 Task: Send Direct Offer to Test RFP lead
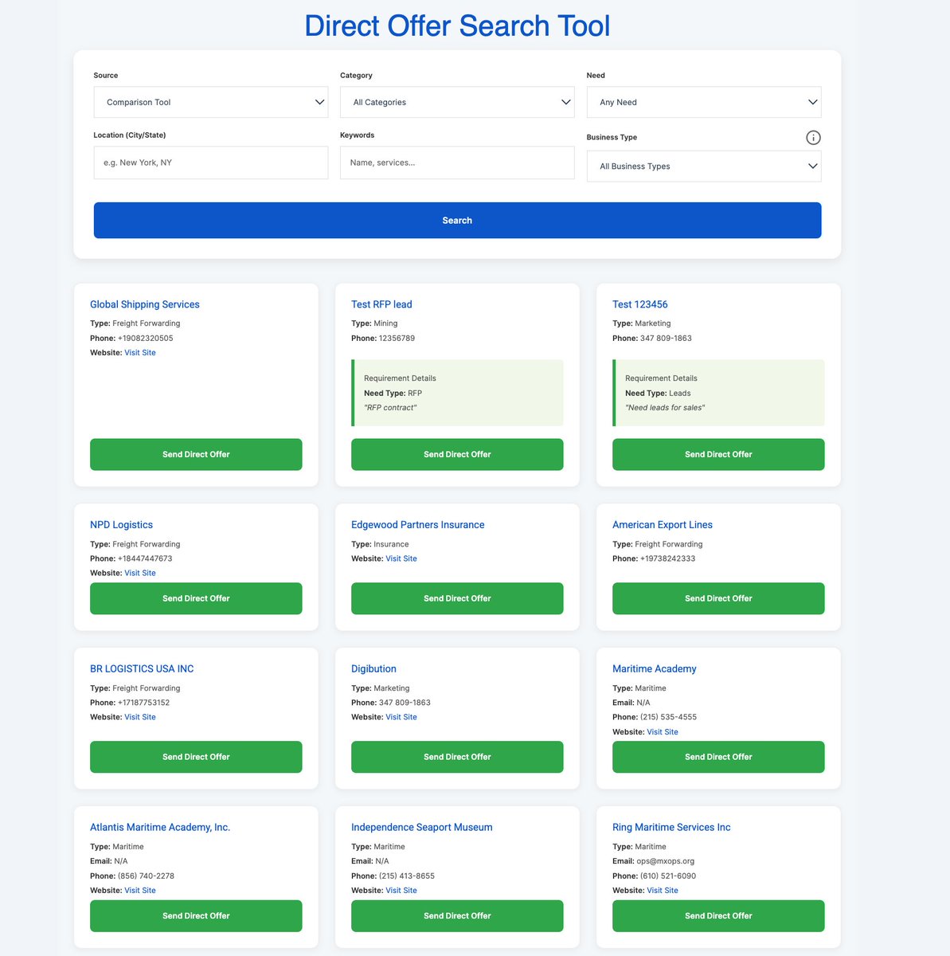(x=457, y=454)
